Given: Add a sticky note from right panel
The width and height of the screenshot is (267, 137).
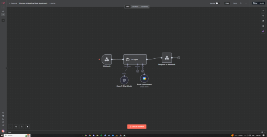Looking at the screenshot, I should pos(263,21).
